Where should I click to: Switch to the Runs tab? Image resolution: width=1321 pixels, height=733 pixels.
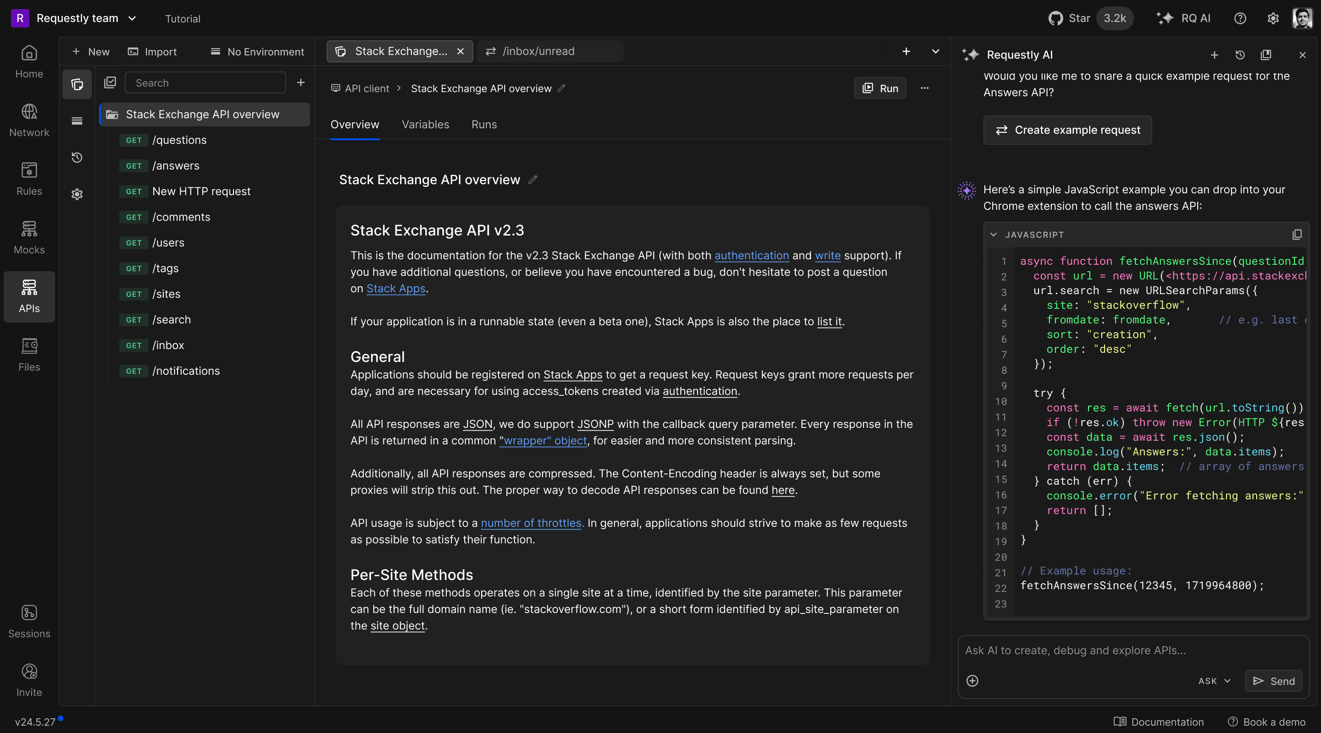(484, 125)
